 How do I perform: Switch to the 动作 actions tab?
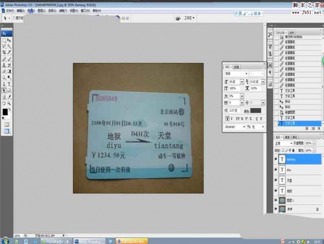tap(292, 32)
